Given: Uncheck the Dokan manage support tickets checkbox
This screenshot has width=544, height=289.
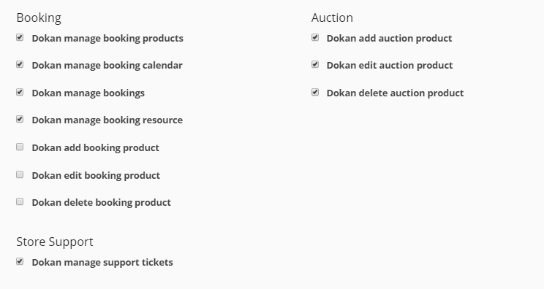Looking at the screenshot, I should [x=20, y=262].
